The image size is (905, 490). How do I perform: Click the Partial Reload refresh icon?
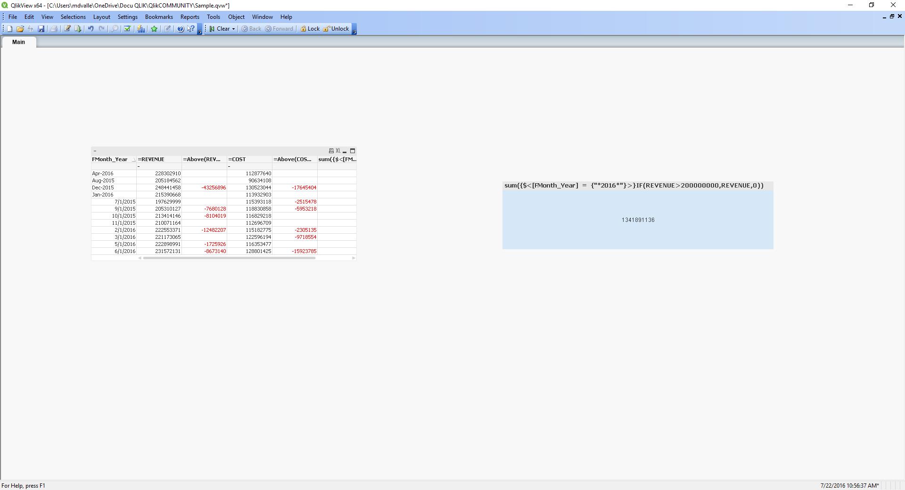point(31,29)
